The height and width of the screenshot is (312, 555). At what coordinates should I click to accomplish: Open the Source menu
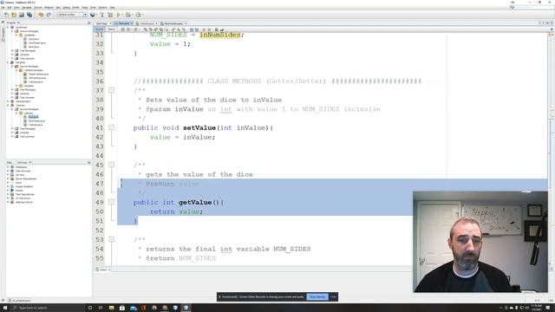point(38,7)
